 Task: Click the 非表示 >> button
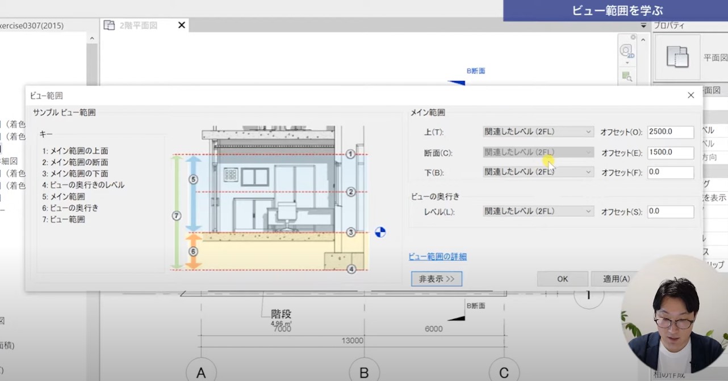437,279
